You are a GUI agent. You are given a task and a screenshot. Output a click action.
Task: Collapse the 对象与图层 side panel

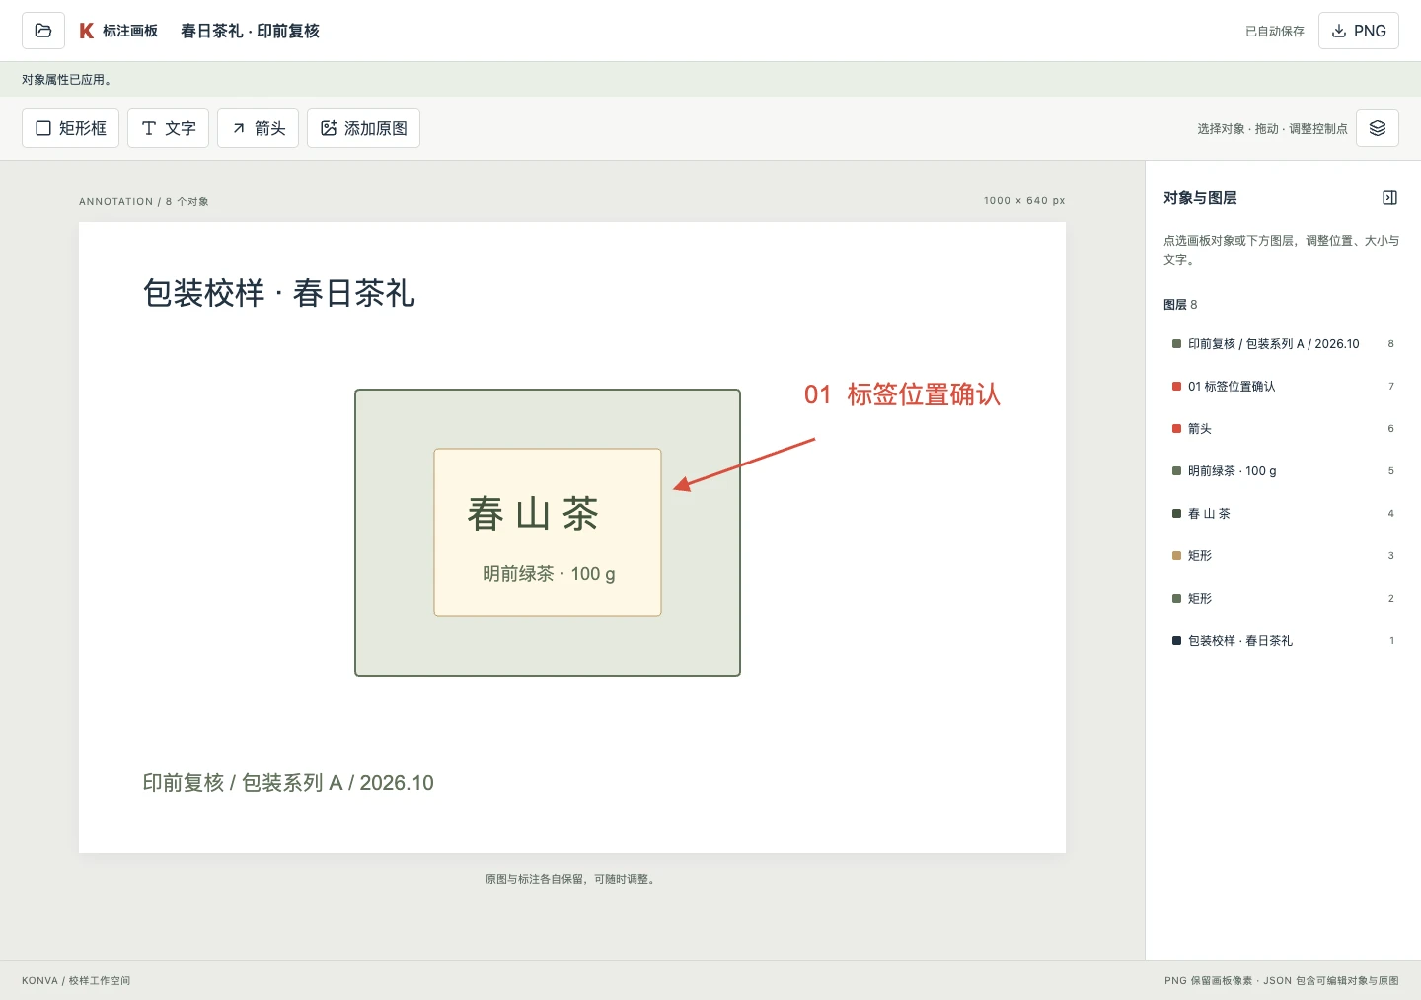tap(1389, 198)
